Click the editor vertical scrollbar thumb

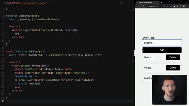(x=134, y=53)
